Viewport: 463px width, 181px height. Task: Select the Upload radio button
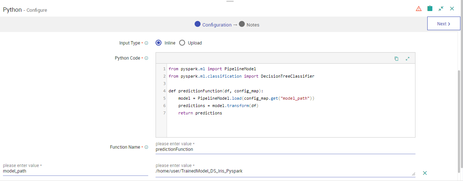182,43
